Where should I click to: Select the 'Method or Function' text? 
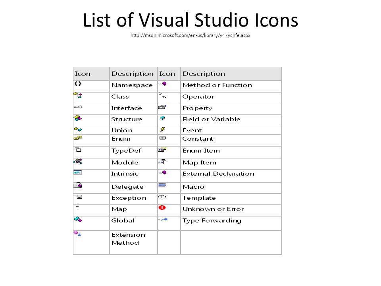pos(217,85)
